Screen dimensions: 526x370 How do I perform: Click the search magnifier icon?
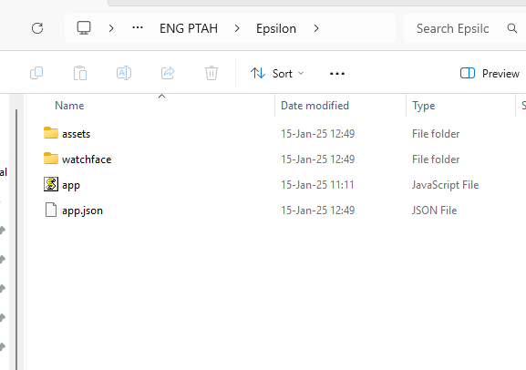click(512, 28)
